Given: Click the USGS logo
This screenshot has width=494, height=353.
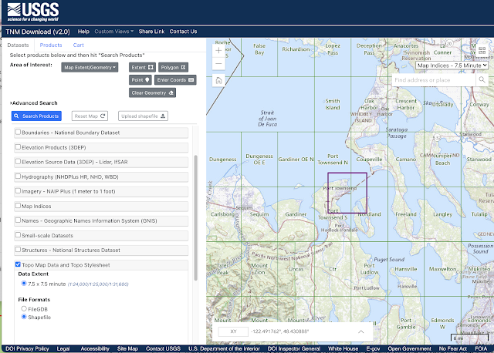Looking at the screenshot, I should pos(32,12).
